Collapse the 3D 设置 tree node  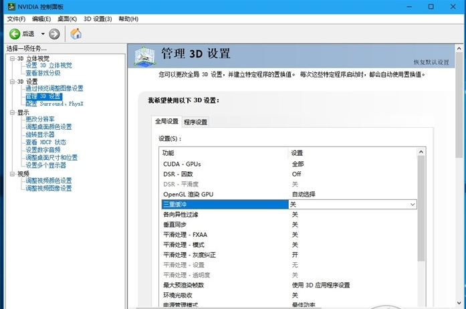[x=12, y=82]
